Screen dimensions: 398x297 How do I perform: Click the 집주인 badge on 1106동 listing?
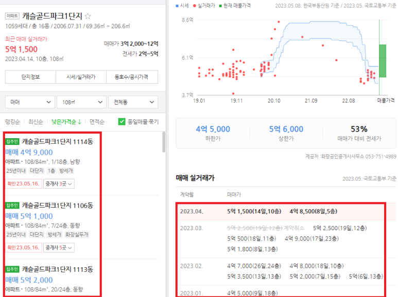(x=12, y=205)
